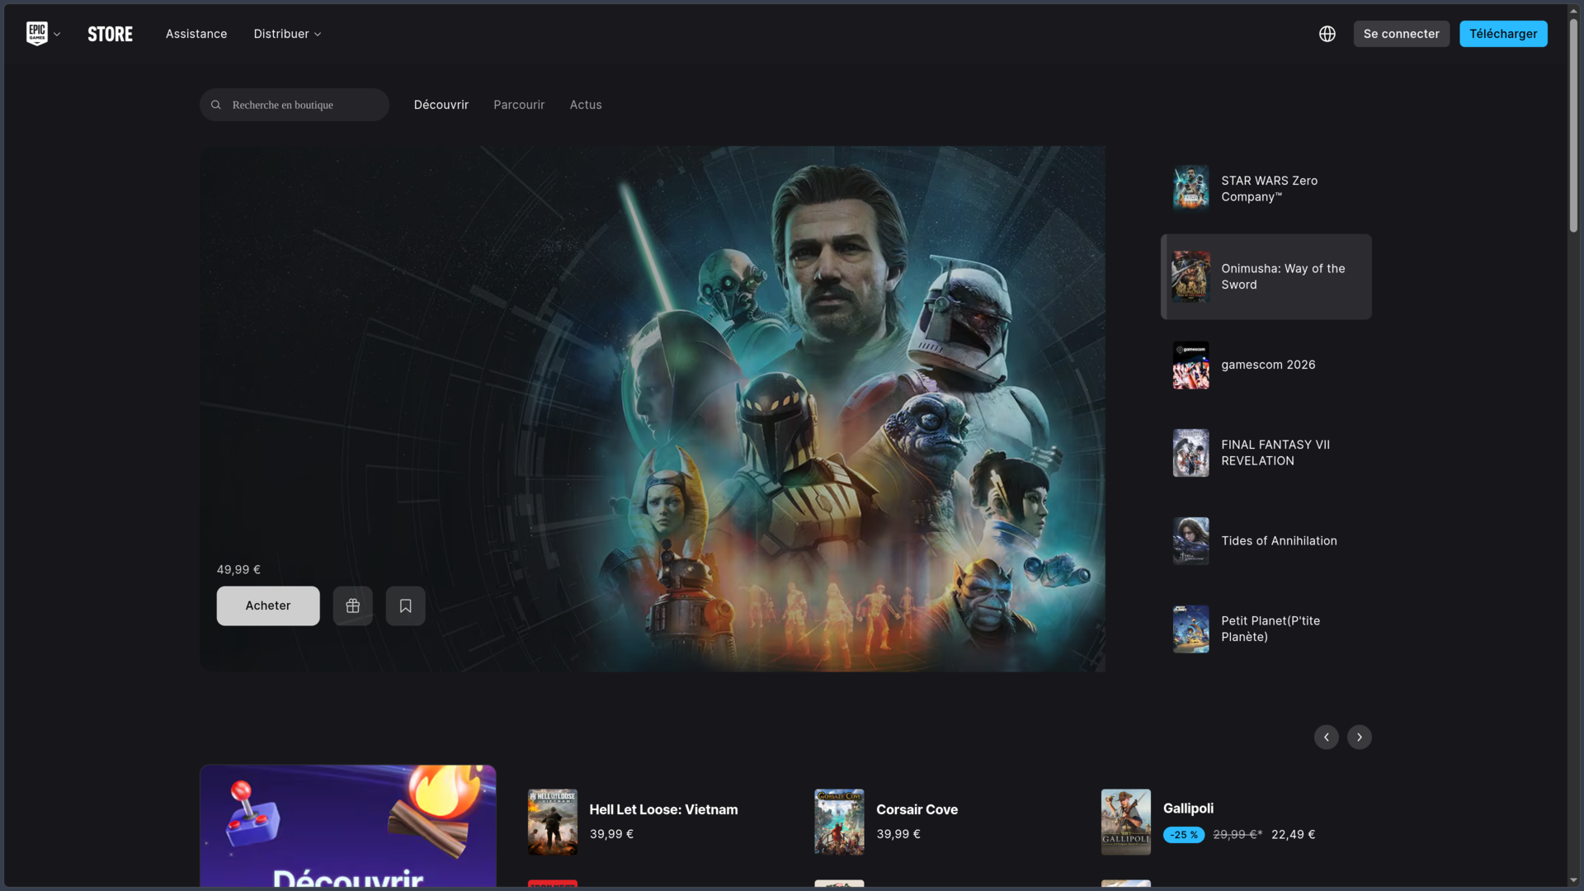Click the vertical page scrollbar thumb
This screenshot has height=891, width=1584.
point(1573,124)
